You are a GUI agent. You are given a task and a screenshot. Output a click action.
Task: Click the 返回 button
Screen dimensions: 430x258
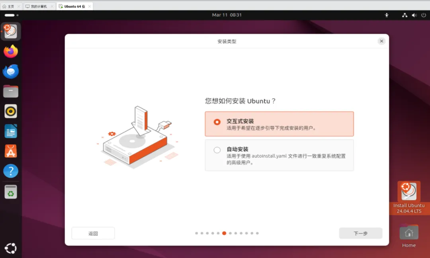(x=93, y=233)
